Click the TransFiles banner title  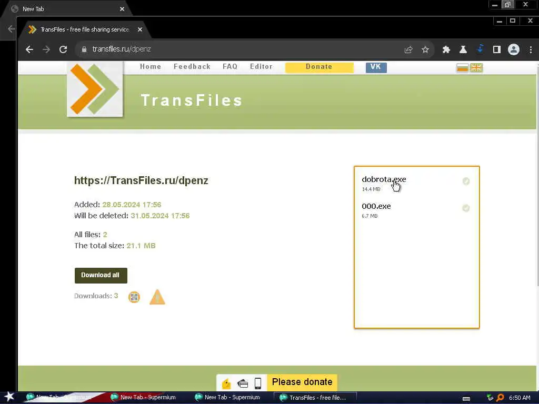192,100
